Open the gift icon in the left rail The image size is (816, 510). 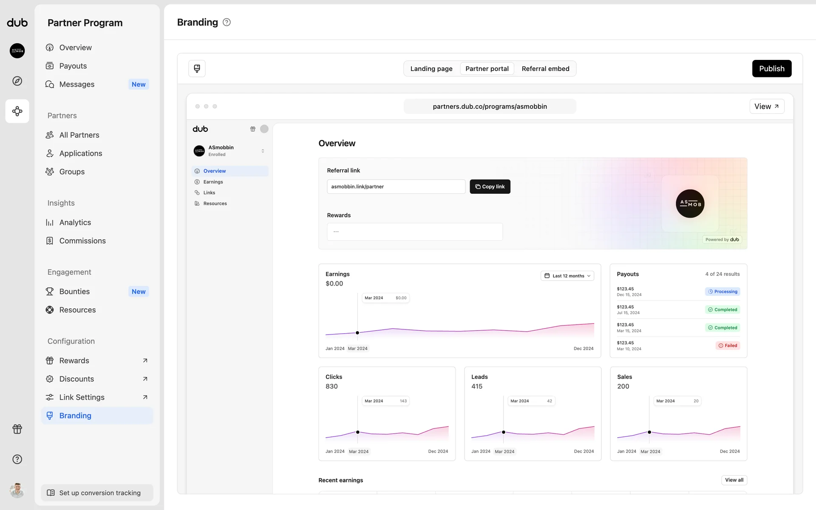tap(17, 429)
